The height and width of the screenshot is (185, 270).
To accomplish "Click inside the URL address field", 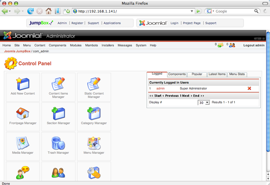I will point(133,11).
